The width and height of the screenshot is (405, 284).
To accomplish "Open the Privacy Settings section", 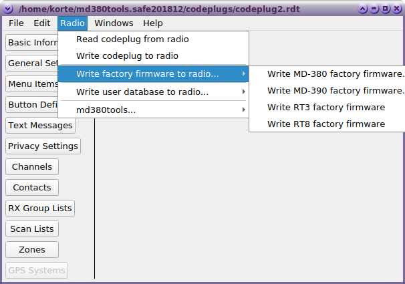I will pyautogui.click(x=43, y=146).
